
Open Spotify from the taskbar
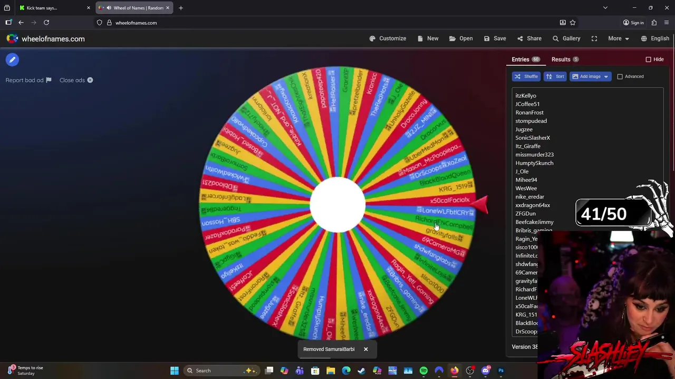(423, 371)
